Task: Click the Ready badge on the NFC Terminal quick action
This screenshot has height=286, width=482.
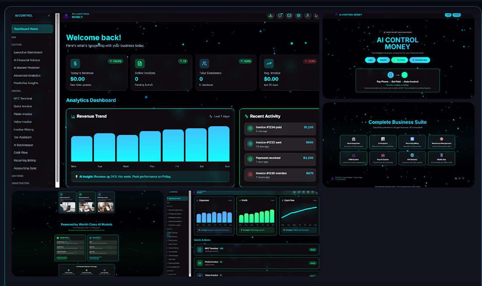Action: [312, 250]
